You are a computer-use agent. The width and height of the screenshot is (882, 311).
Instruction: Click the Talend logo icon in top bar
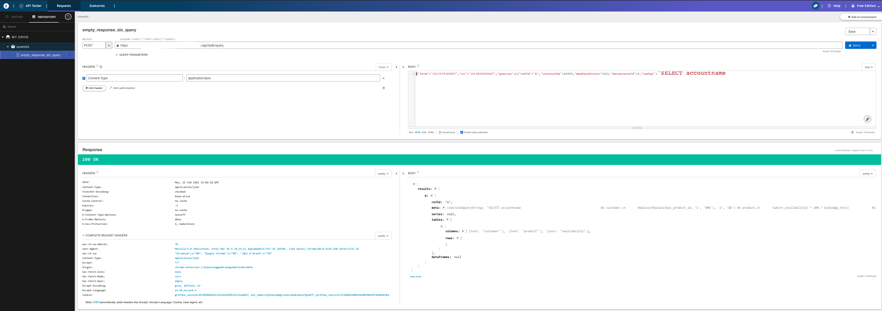pos(6,6)
